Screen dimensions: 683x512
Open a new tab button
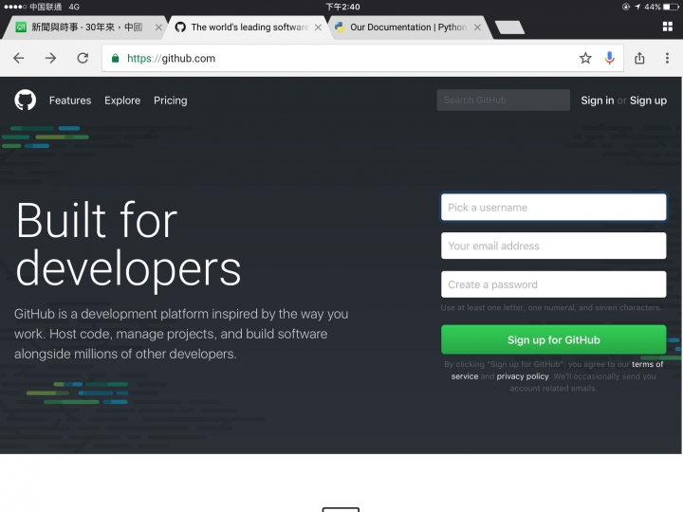pyautogui.click(x=509, y=27)
